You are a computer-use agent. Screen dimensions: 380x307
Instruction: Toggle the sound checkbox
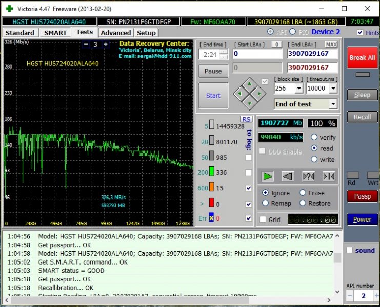(x=349, y=250)
